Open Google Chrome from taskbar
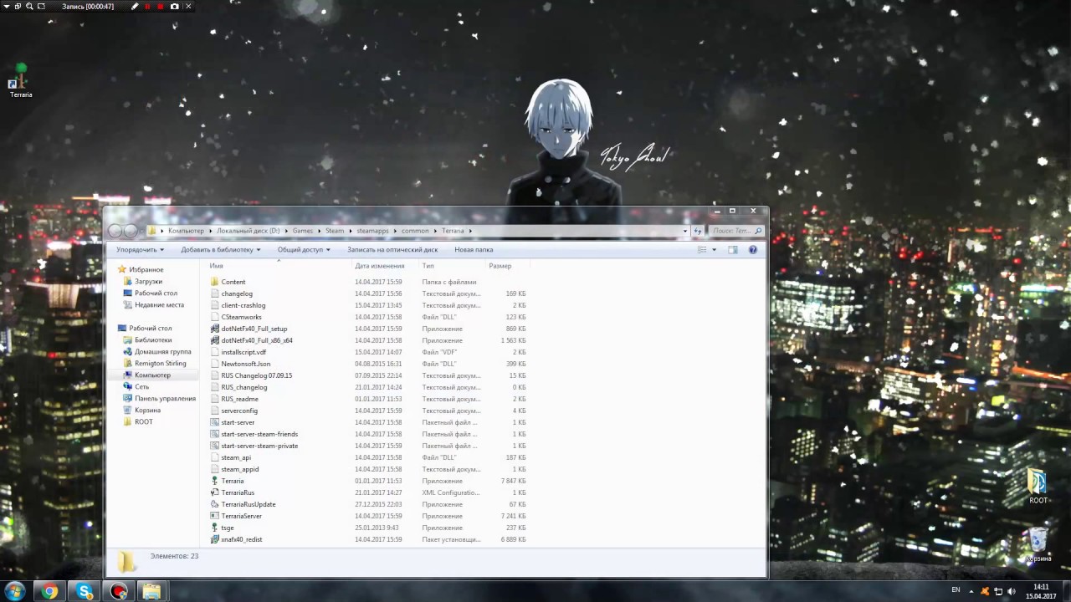This screenshot has height=602, width=1071. tap(50, 591)
